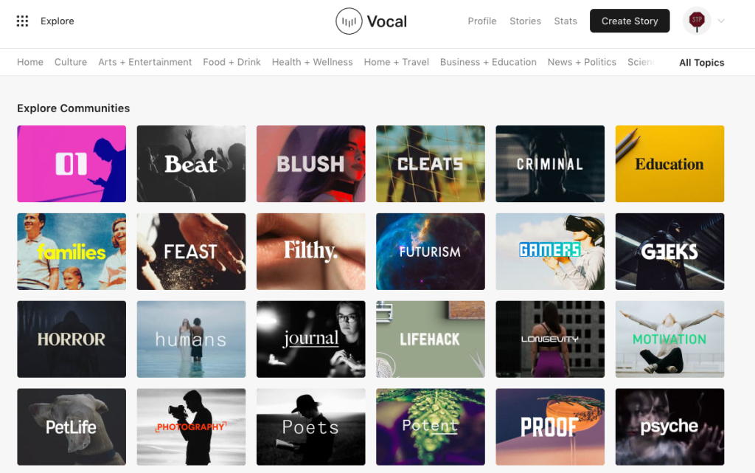
Task: Open the Gamers community tile
Action: click(x=550, y=252)
